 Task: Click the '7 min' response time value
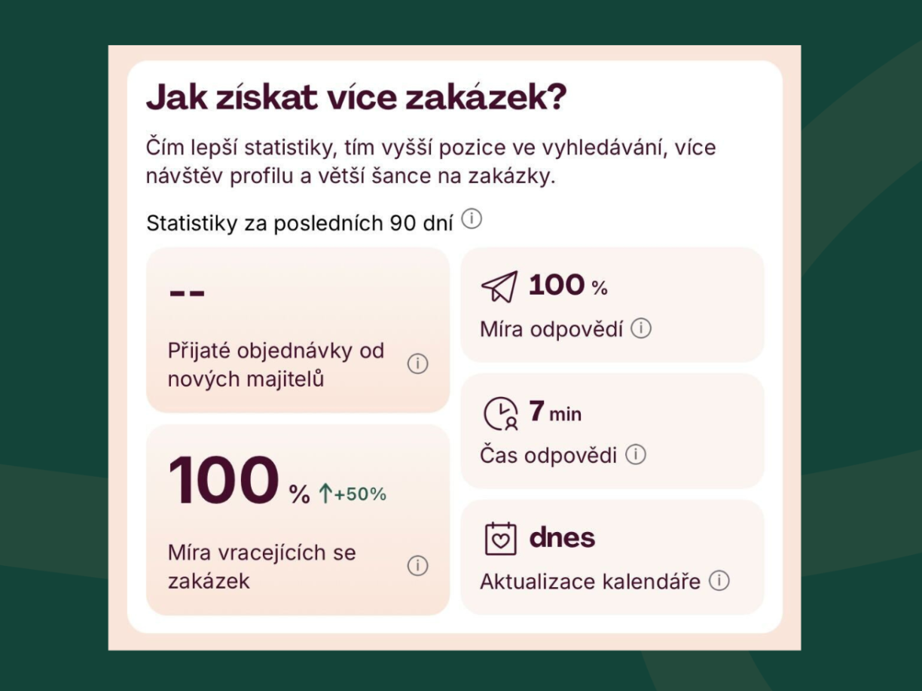pyautogui.click(x=555, y=412)
